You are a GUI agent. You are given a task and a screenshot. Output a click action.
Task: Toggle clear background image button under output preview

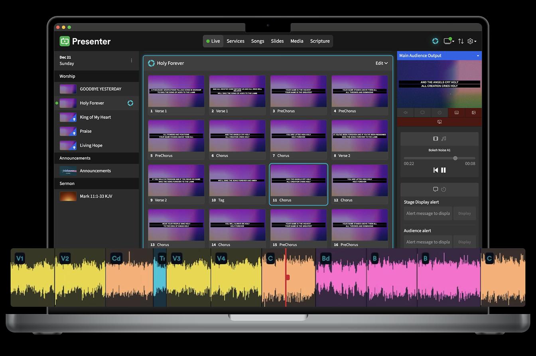473,113
